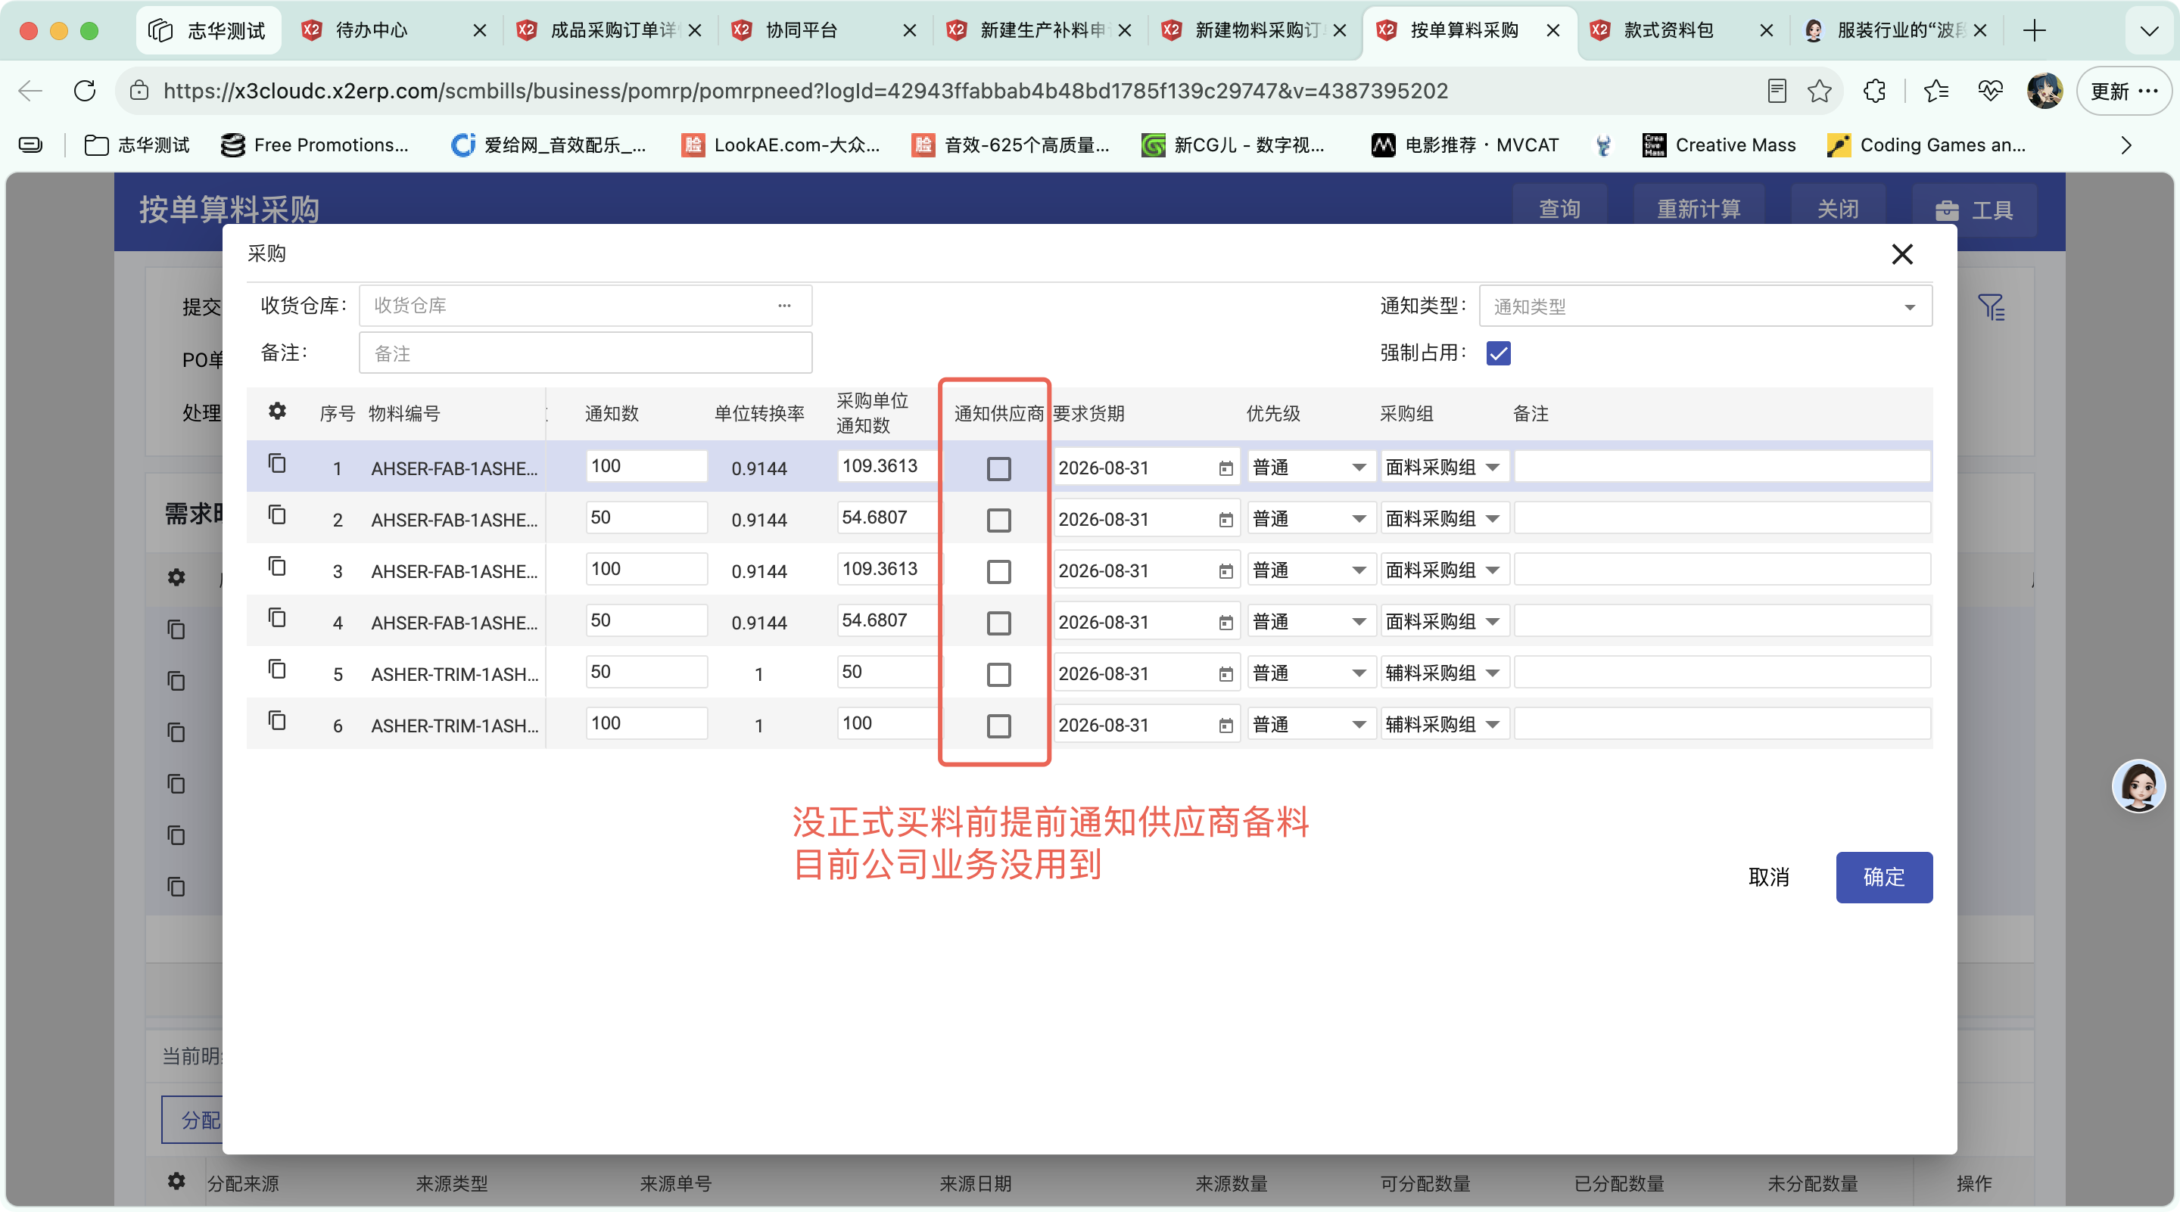This screenshot has height=1212, width=2180.
Task: Open 采购组 dropdown in row 2
Action: pos(1444,519)
